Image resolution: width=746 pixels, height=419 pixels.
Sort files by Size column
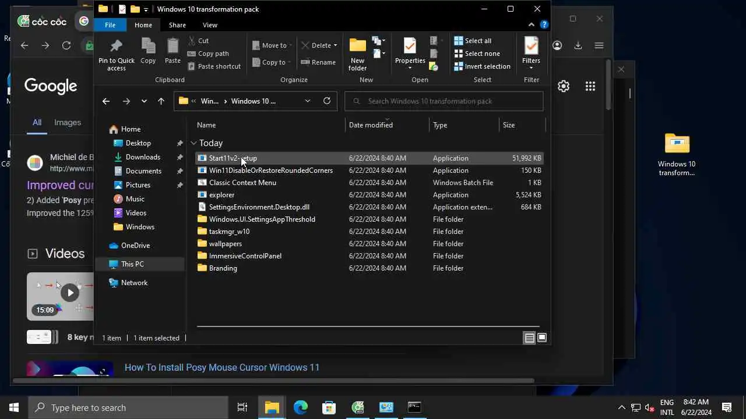[509, 125]
